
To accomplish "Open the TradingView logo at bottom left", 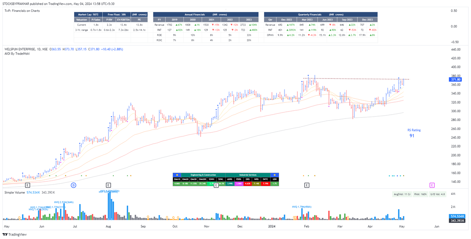I will (x=15, y=234).
